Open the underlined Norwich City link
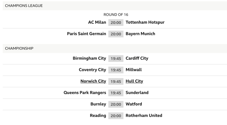 (x=93, y=81)
